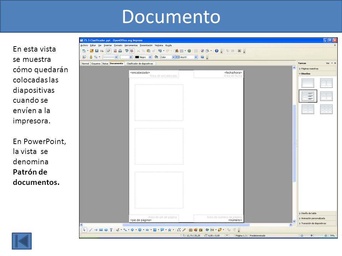342x256 pixels.
Task: Toggle AutoSpellcheck red underline ABC icon
Action: pos(132,51)
